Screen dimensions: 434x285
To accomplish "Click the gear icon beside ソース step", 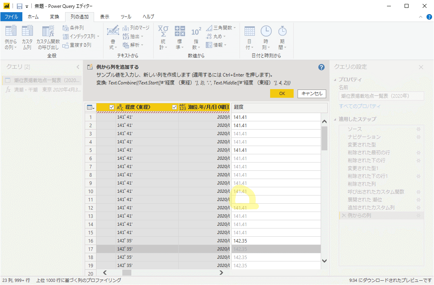I will (x=418, y=129).
